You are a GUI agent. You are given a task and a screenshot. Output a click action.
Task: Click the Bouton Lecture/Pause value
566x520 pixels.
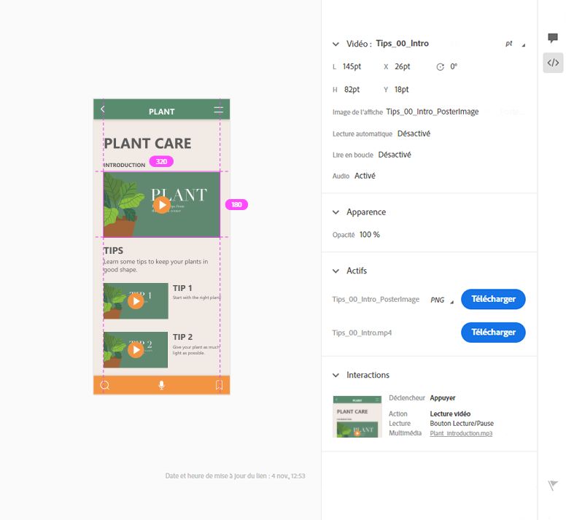[462, 424]
